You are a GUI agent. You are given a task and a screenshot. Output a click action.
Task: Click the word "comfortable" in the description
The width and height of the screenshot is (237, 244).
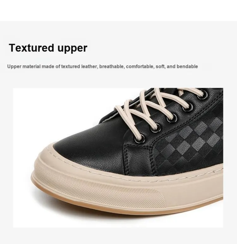tap(140, 66)
